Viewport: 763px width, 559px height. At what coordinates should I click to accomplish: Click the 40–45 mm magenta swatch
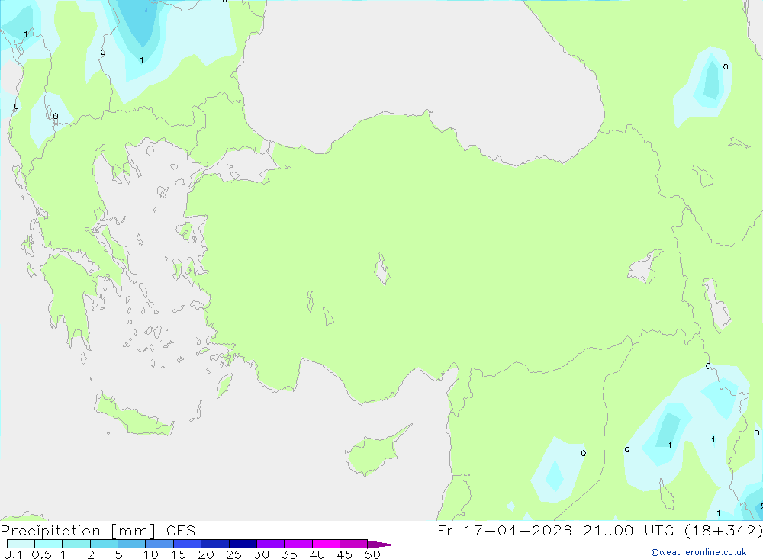[326, 544]
